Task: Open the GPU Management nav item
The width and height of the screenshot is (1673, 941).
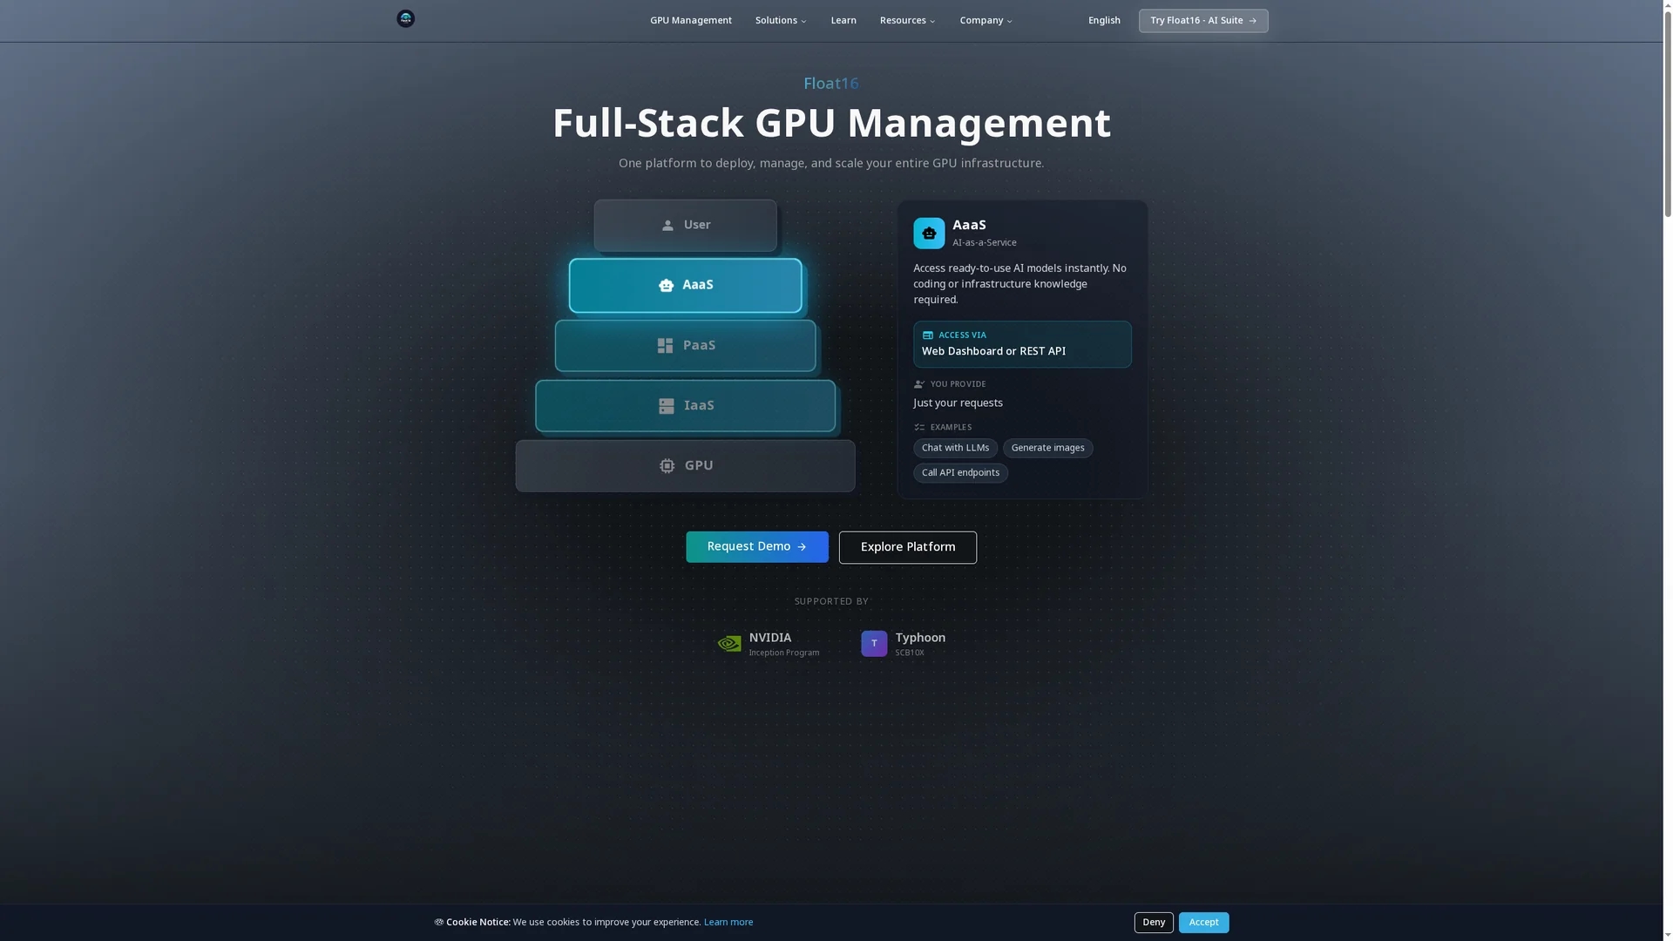Action: 691,21
